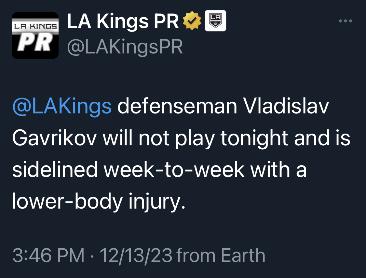Click the 'PR' letters in the avatar

pyautogui.click(x=35, y=42)
